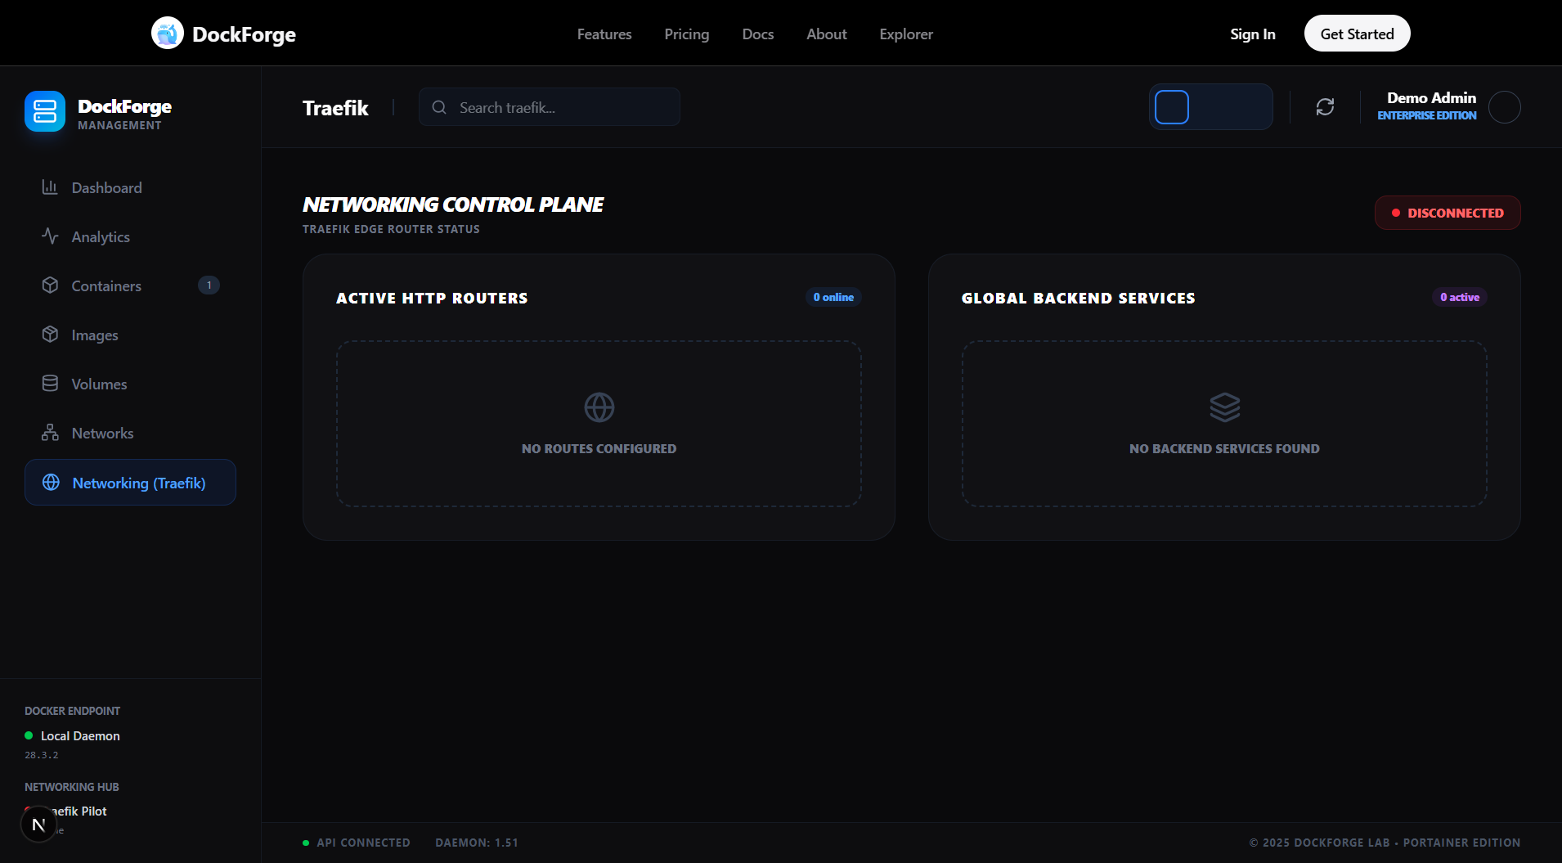Open the Explorer menu in top navigation
The width and height of the screenshot is (1562, 863).
click(x=905, y=34)
